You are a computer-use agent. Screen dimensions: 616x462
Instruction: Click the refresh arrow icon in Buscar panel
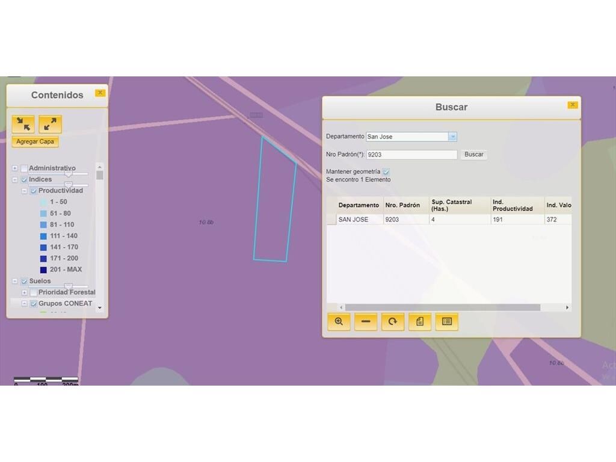point(393,322)
